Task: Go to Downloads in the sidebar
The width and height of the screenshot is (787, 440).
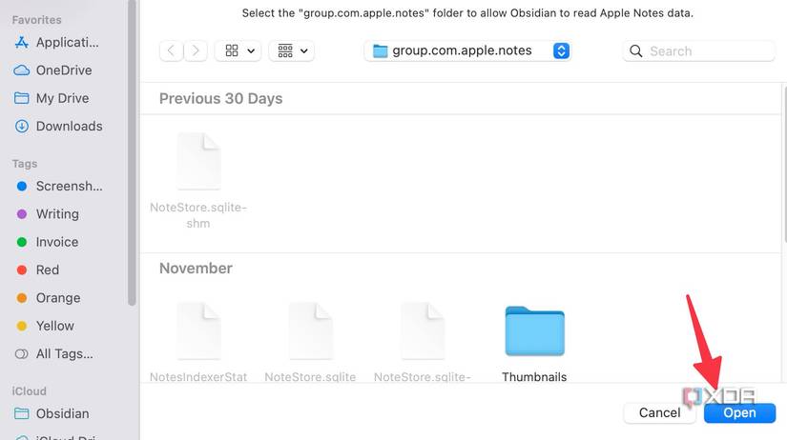Action: [x=58, y=127]
